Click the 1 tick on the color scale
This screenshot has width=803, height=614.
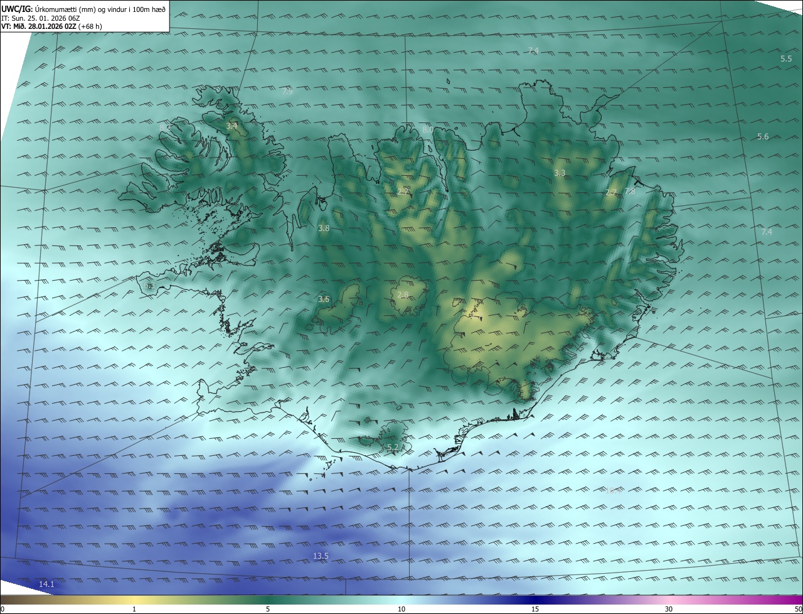point(134,609)
